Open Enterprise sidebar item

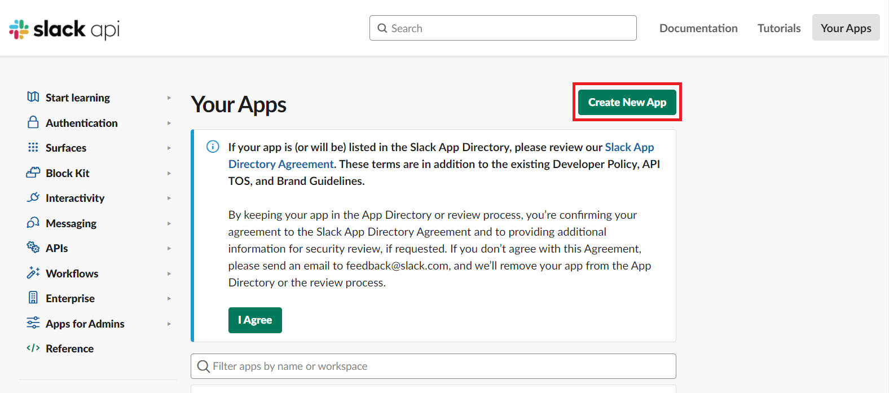pos(71,298)
